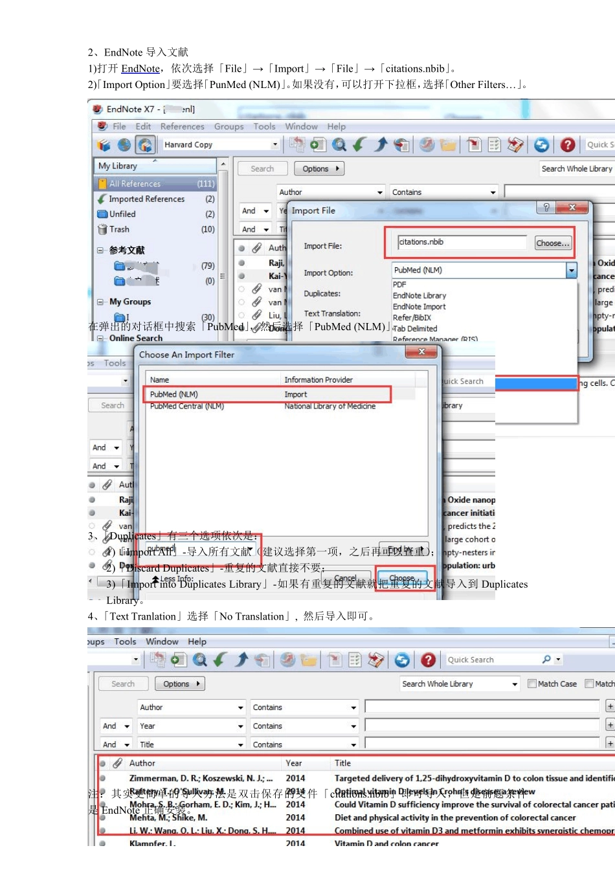Click the New Reference icon in bottom toolbar
This screenshot has height=870, width=615.
(178, 660)
